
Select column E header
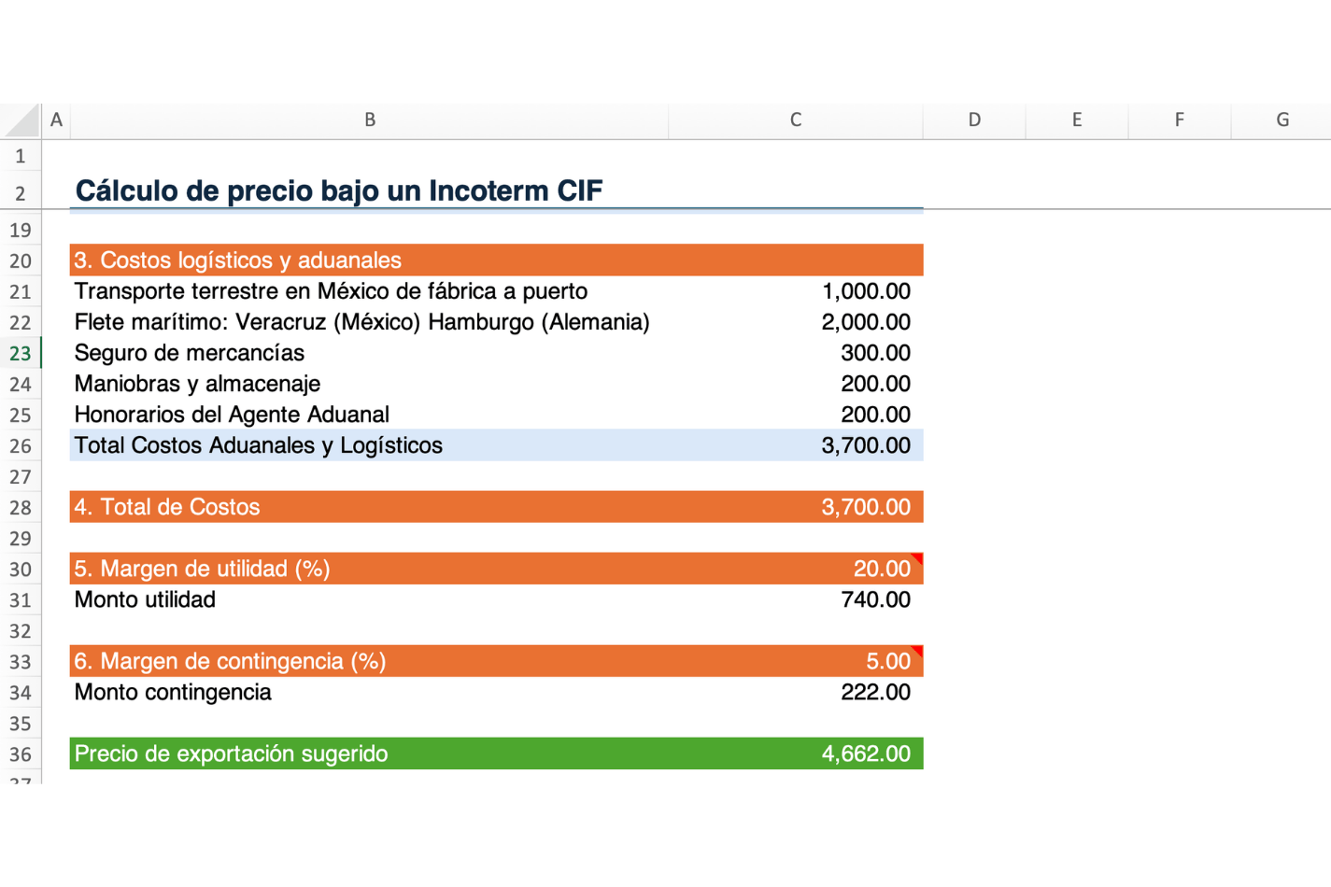tap(1077, 120)
